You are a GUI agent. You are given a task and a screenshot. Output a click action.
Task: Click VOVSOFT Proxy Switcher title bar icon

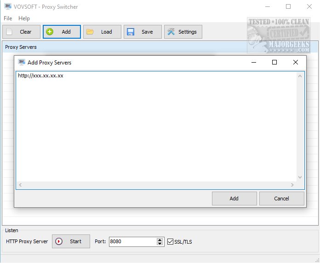8,6
